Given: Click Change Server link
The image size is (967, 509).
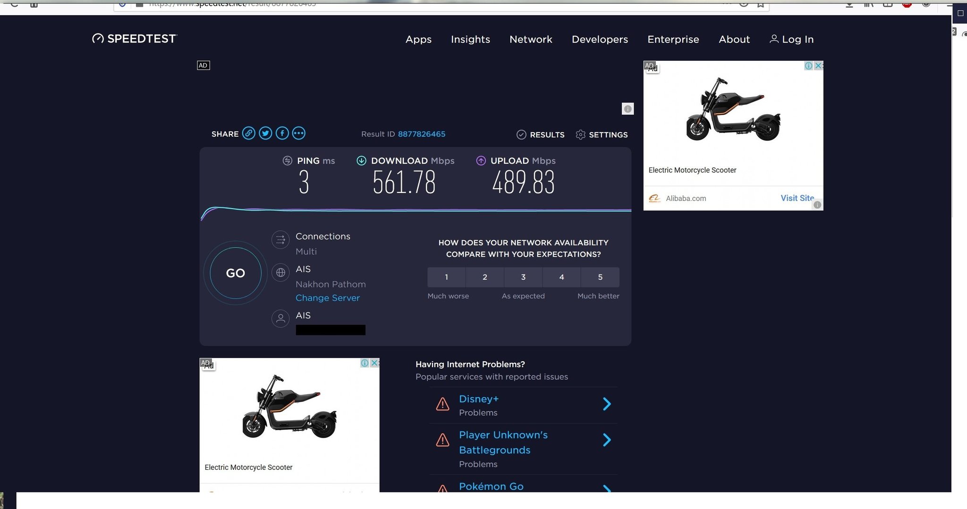Looking at the screenshot, I should pos(328,298).
